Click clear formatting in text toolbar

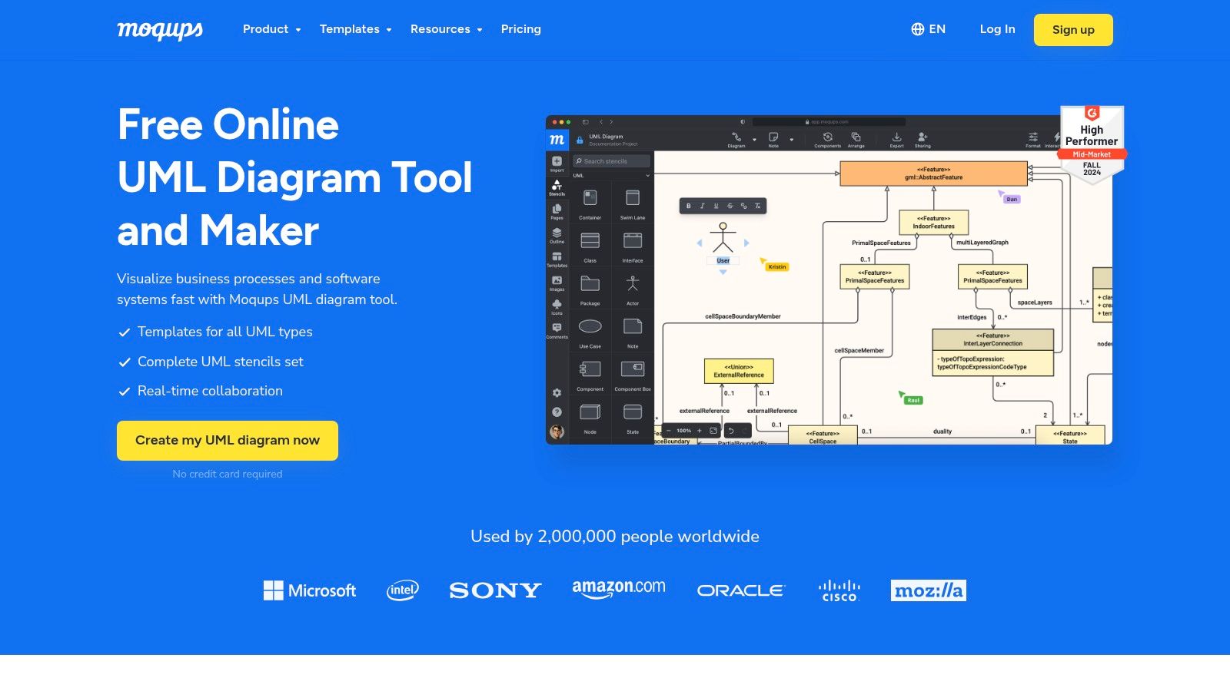757,206
